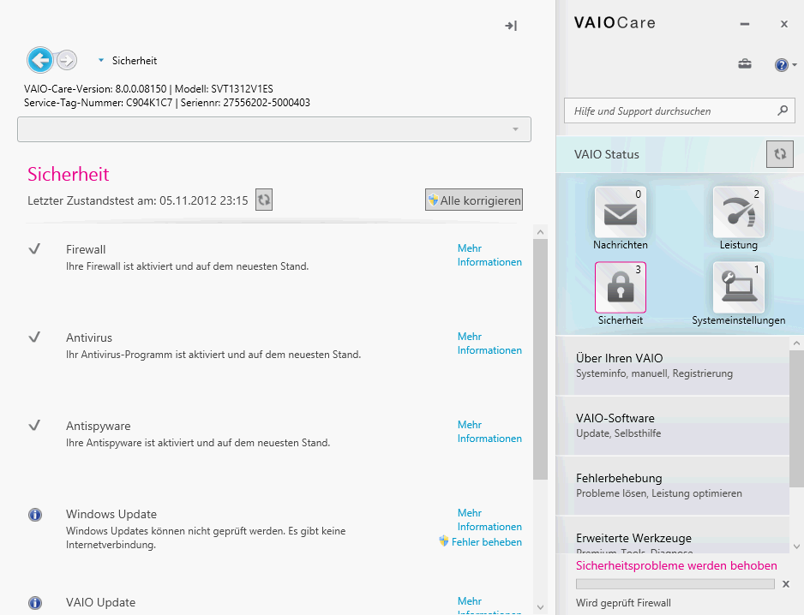
Task: Click the Antispyware checkmark status icon
Action: [34, 426]
